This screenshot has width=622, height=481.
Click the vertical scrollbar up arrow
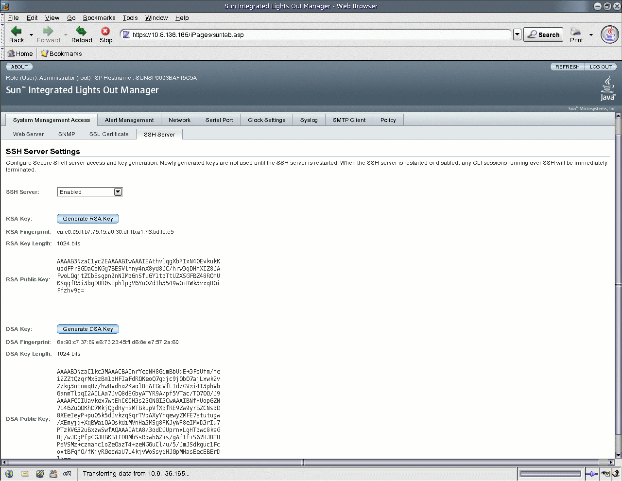click(618, 116)
